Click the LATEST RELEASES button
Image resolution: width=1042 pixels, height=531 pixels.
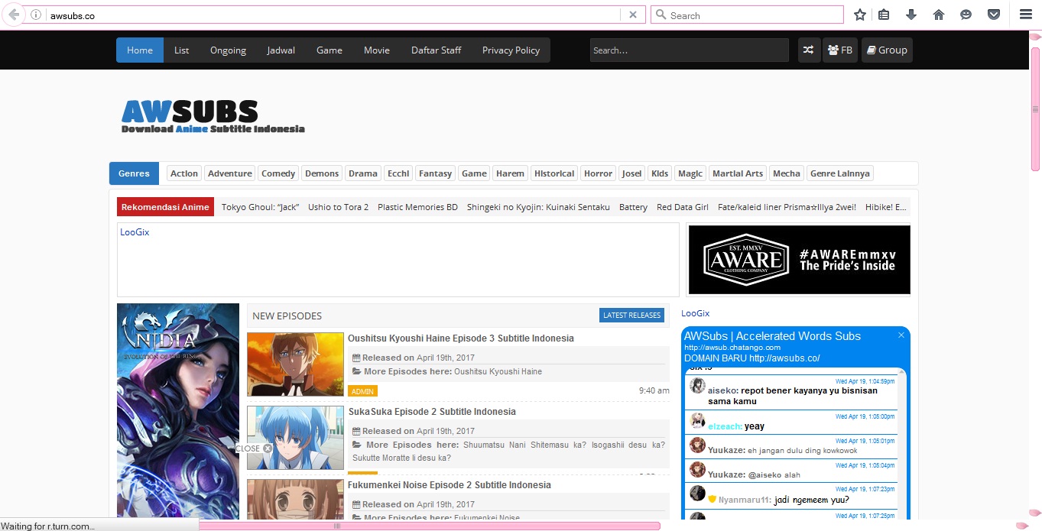(x=631, y=316)
